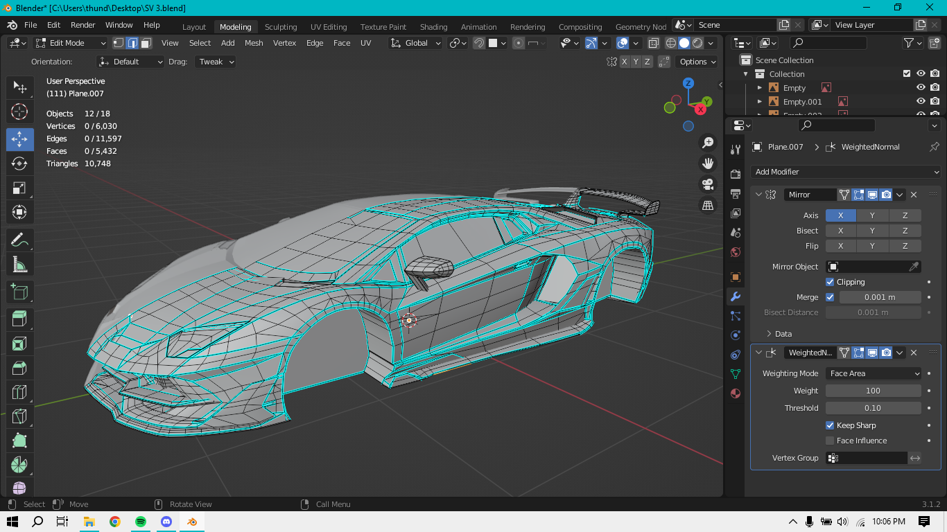Viewport: 947px width, 532px height.
Task: Open the Modifier properties wrench tab
Action: point(736,296)
